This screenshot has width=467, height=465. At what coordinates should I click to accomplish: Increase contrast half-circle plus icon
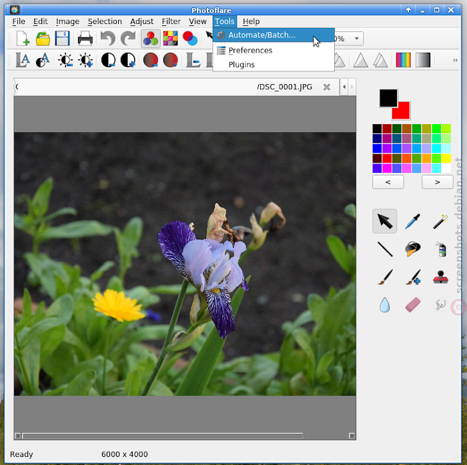pos(128,60)
